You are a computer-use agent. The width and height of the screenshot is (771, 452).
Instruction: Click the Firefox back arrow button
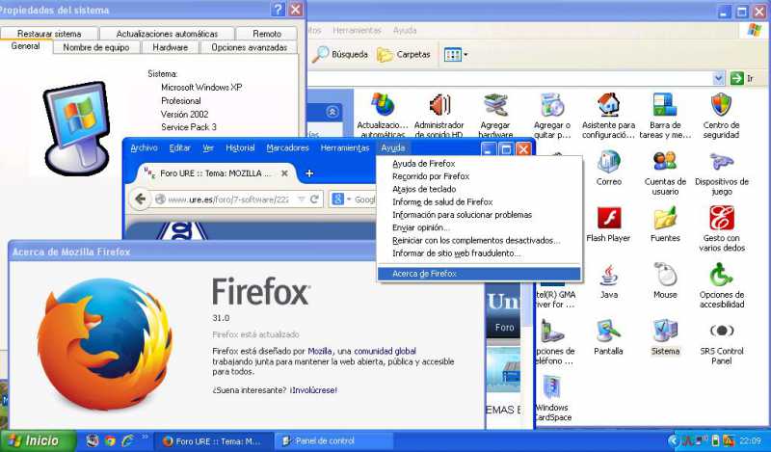142,199
